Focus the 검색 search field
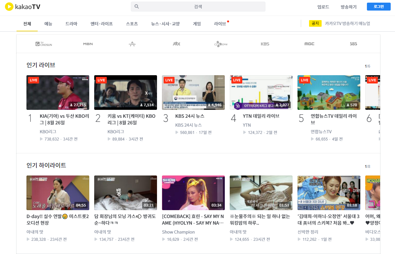This screenshot has height=254, width=395. pyautogui.click(x=198, y=7)
